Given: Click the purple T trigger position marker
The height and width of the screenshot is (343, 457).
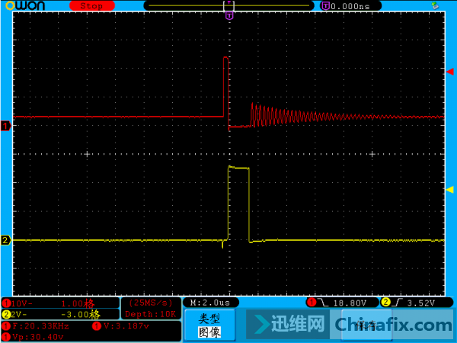Looking at the screenshot, I should (x=228, y=14).
